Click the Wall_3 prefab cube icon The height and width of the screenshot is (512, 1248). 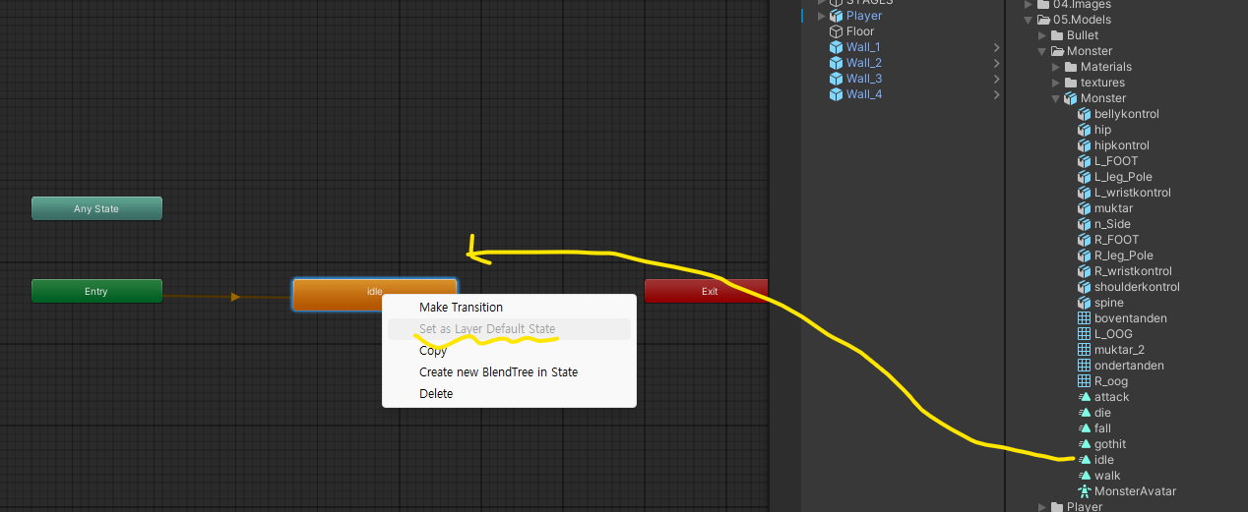point(836,79)
